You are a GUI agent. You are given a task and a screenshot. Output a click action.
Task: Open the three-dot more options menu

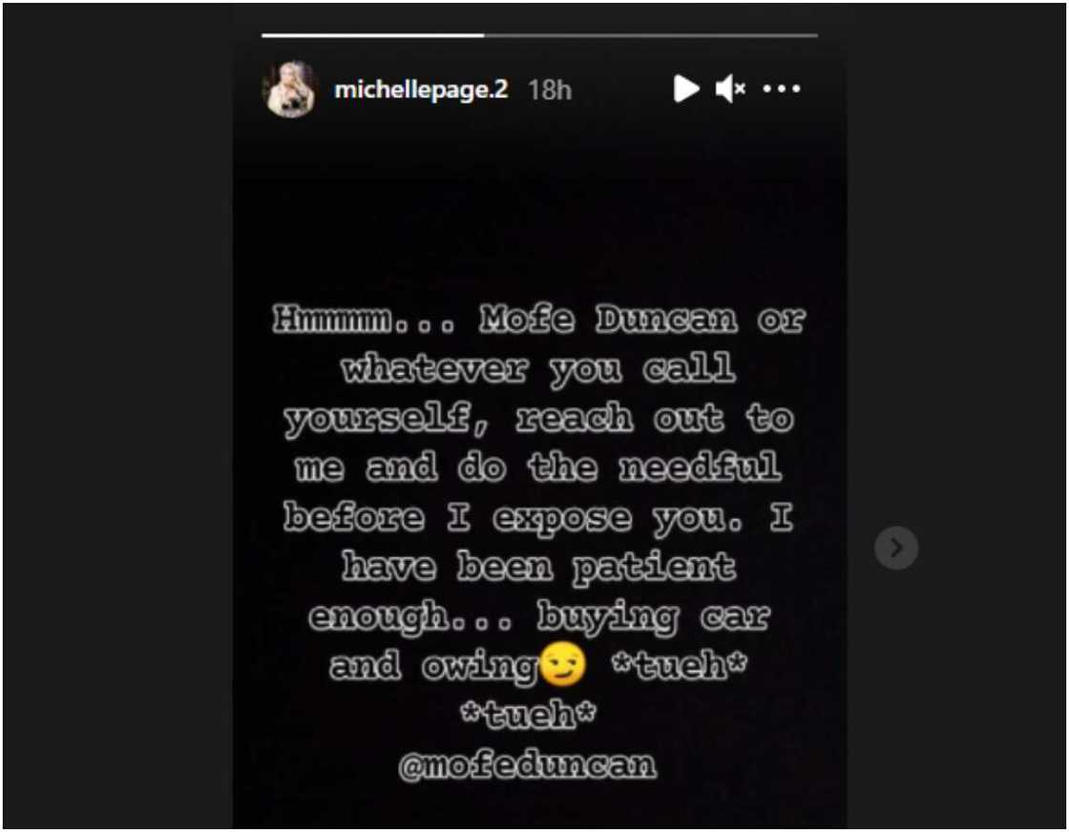coord(782,89)
